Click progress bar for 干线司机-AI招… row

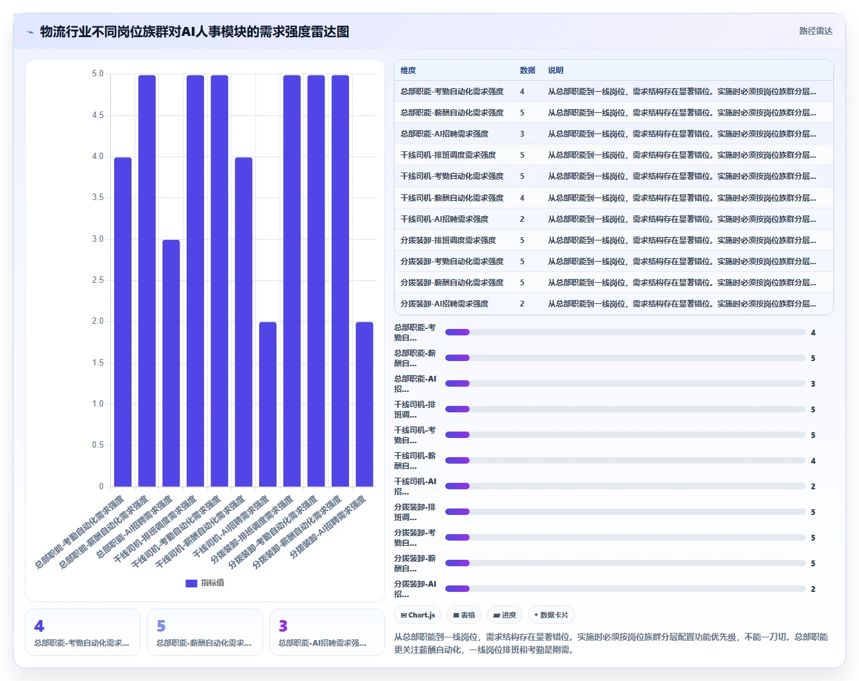(625, 486)
